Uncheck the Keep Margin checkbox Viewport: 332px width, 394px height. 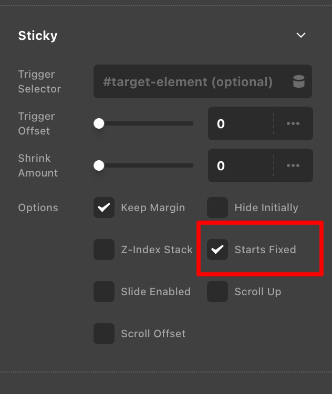click(104, 208)
